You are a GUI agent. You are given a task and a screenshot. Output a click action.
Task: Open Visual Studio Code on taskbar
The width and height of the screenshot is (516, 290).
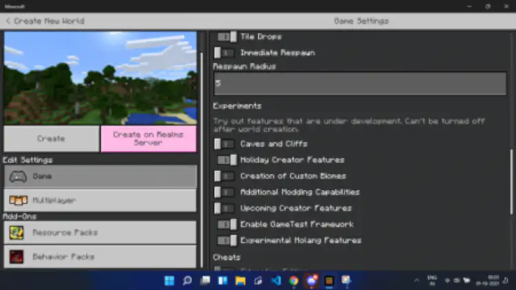[276, 280]
